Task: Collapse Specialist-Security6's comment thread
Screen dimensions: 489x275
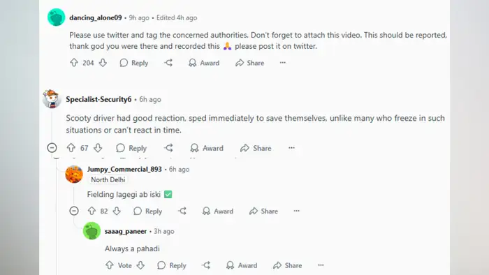Action: pyautogui.click(x=52, y=148)
